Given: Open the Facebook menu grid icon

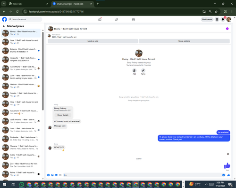Looking at the screenshot, I should point(217,19).
